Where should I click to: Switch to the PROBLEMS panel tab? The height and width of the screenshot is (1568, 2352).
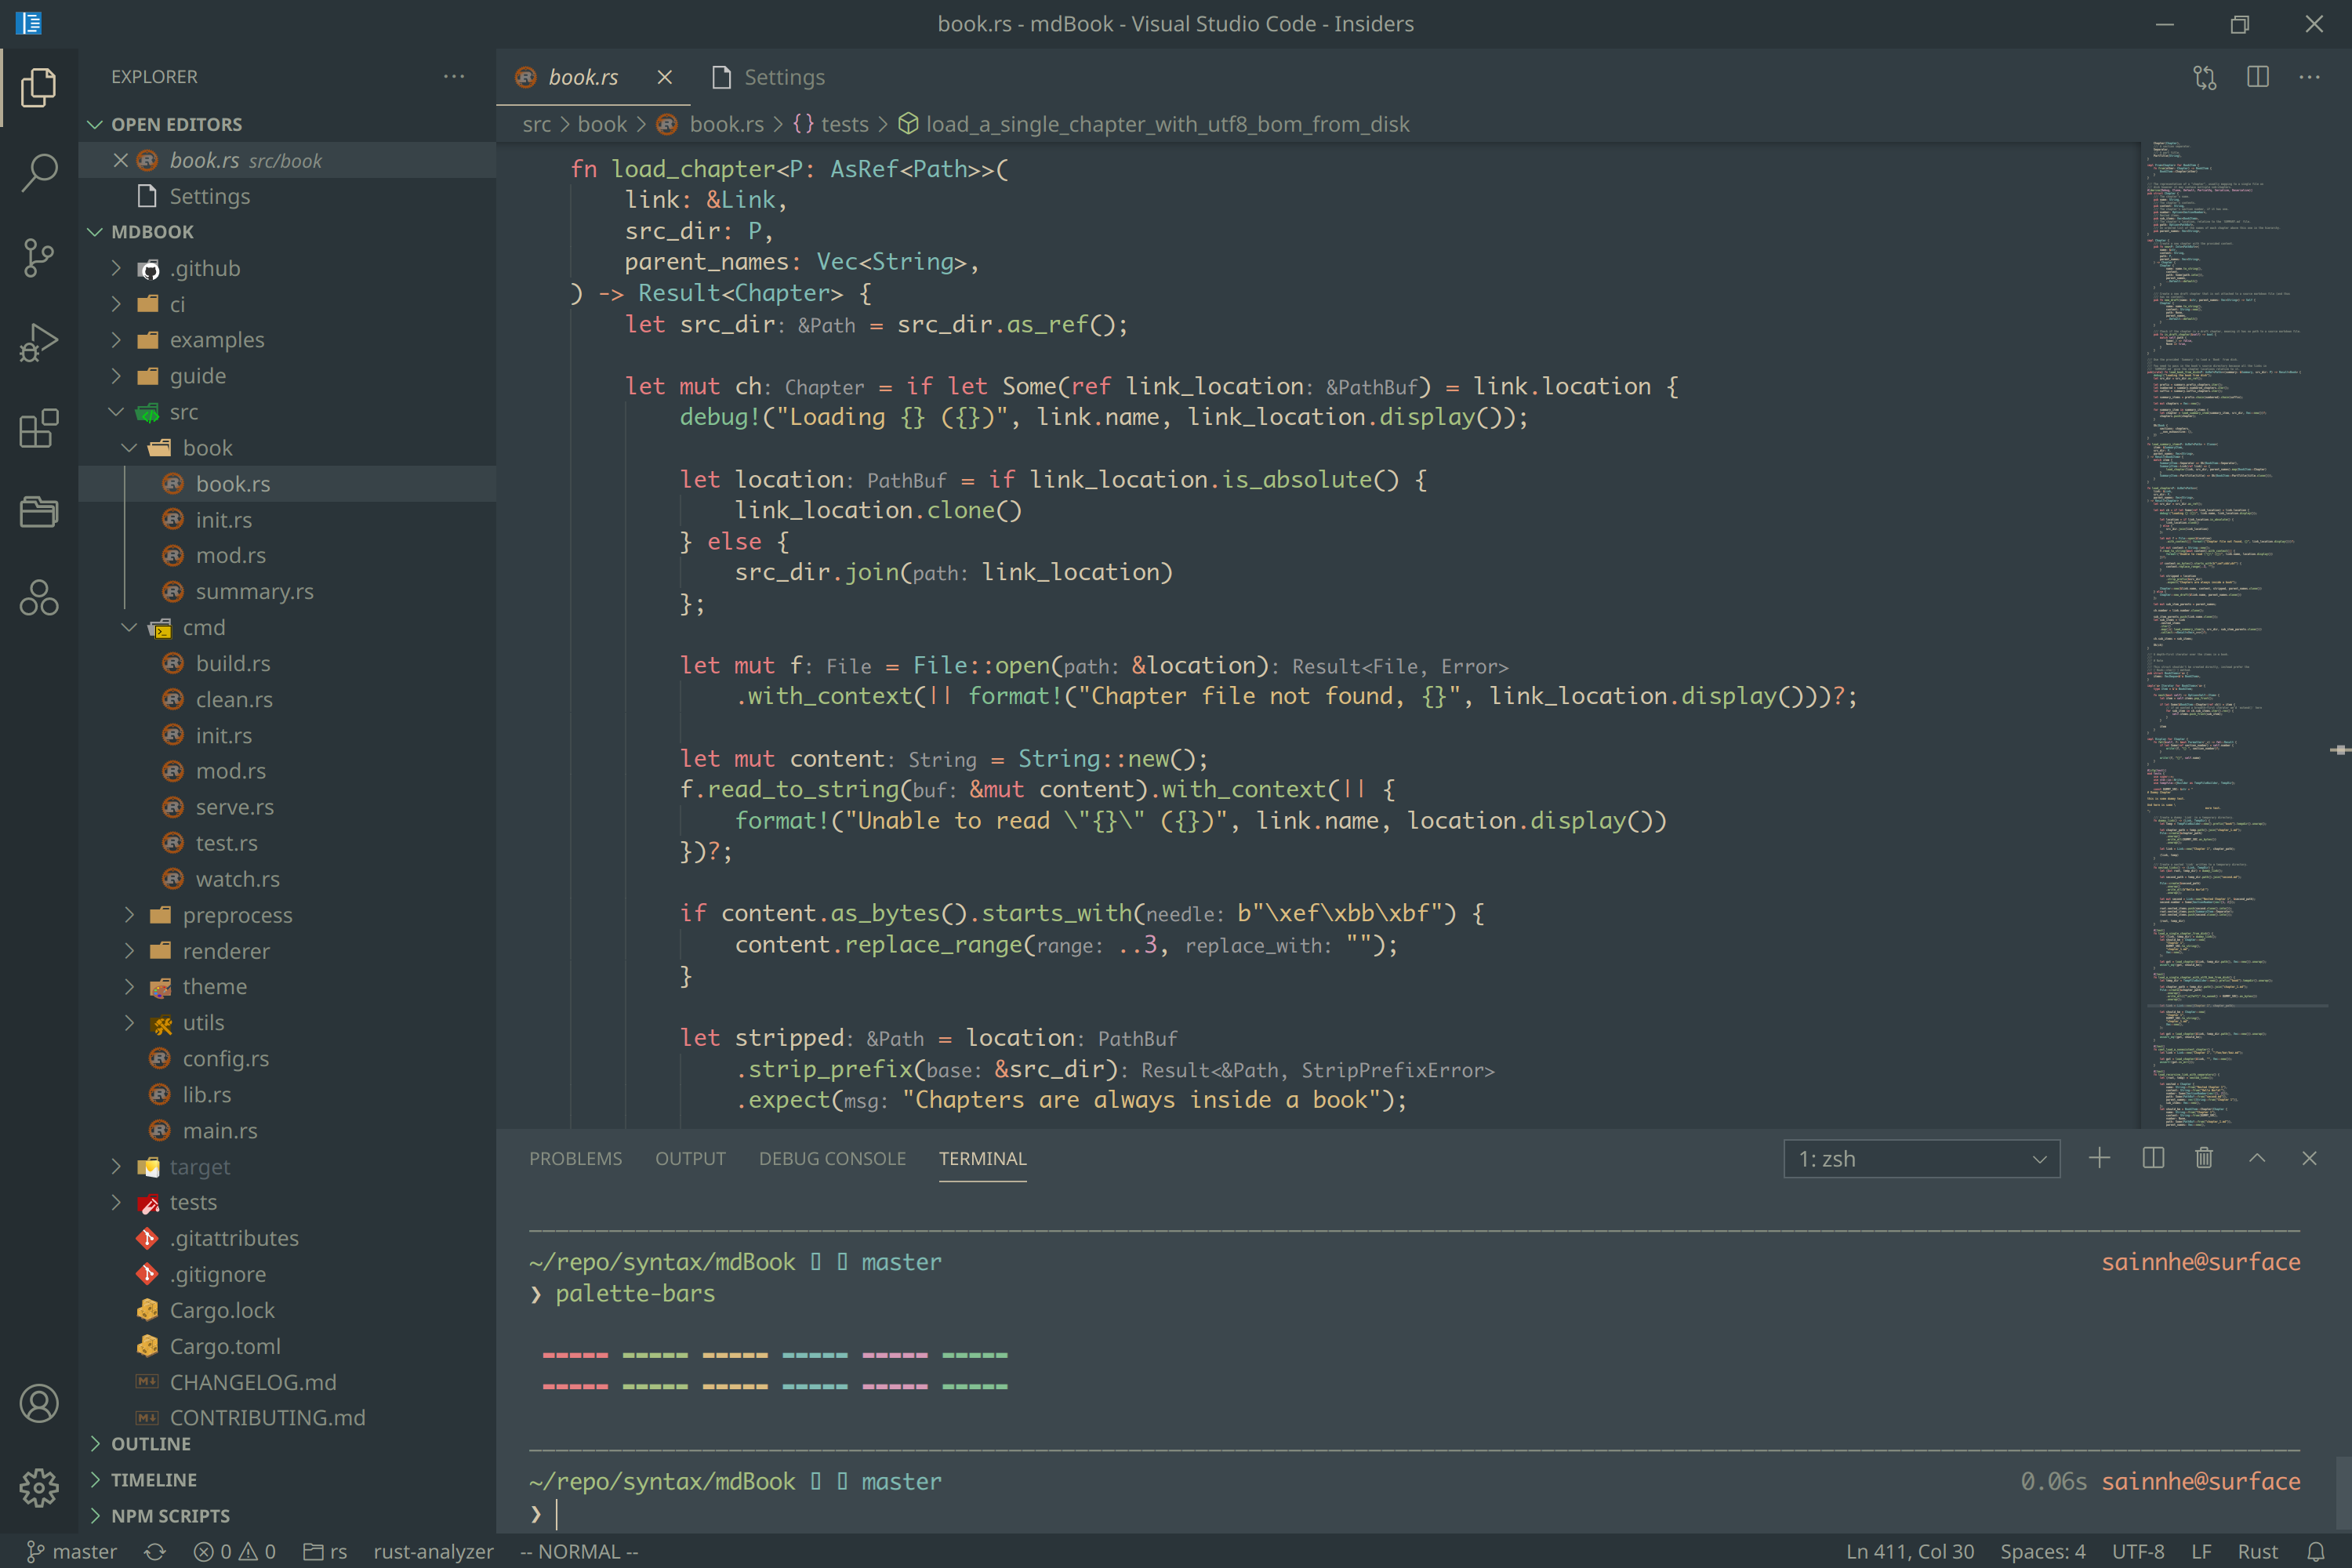tap(575, 1158)
